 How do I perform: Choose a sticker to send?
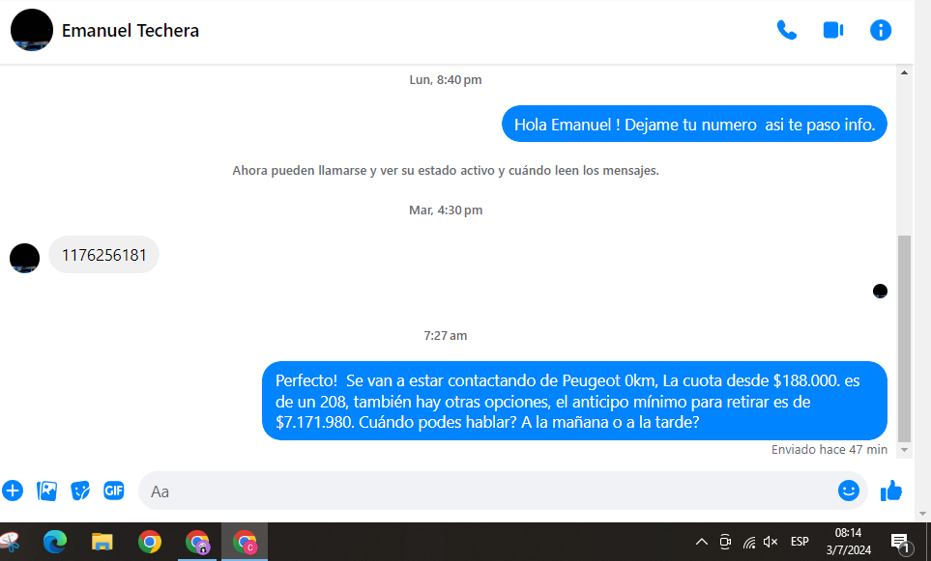click(x=80, y=491)
